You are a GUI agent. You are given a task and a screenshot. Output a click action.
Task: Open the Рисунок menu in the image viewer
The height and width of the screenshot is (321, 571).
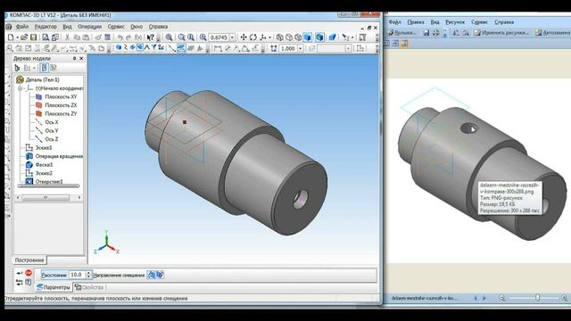(x=455, y=22)
